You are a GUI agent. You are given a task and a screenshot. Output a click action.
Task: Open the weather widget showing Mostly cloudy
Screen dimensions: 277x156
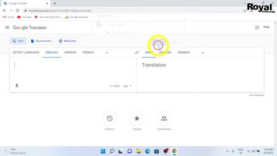[15, 151]
